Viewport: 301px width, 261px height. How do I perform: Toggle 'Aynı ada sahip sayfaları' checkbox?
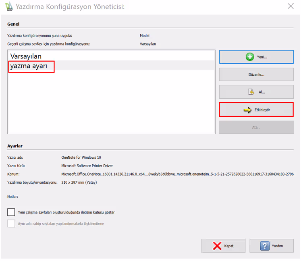pos(11,224)
